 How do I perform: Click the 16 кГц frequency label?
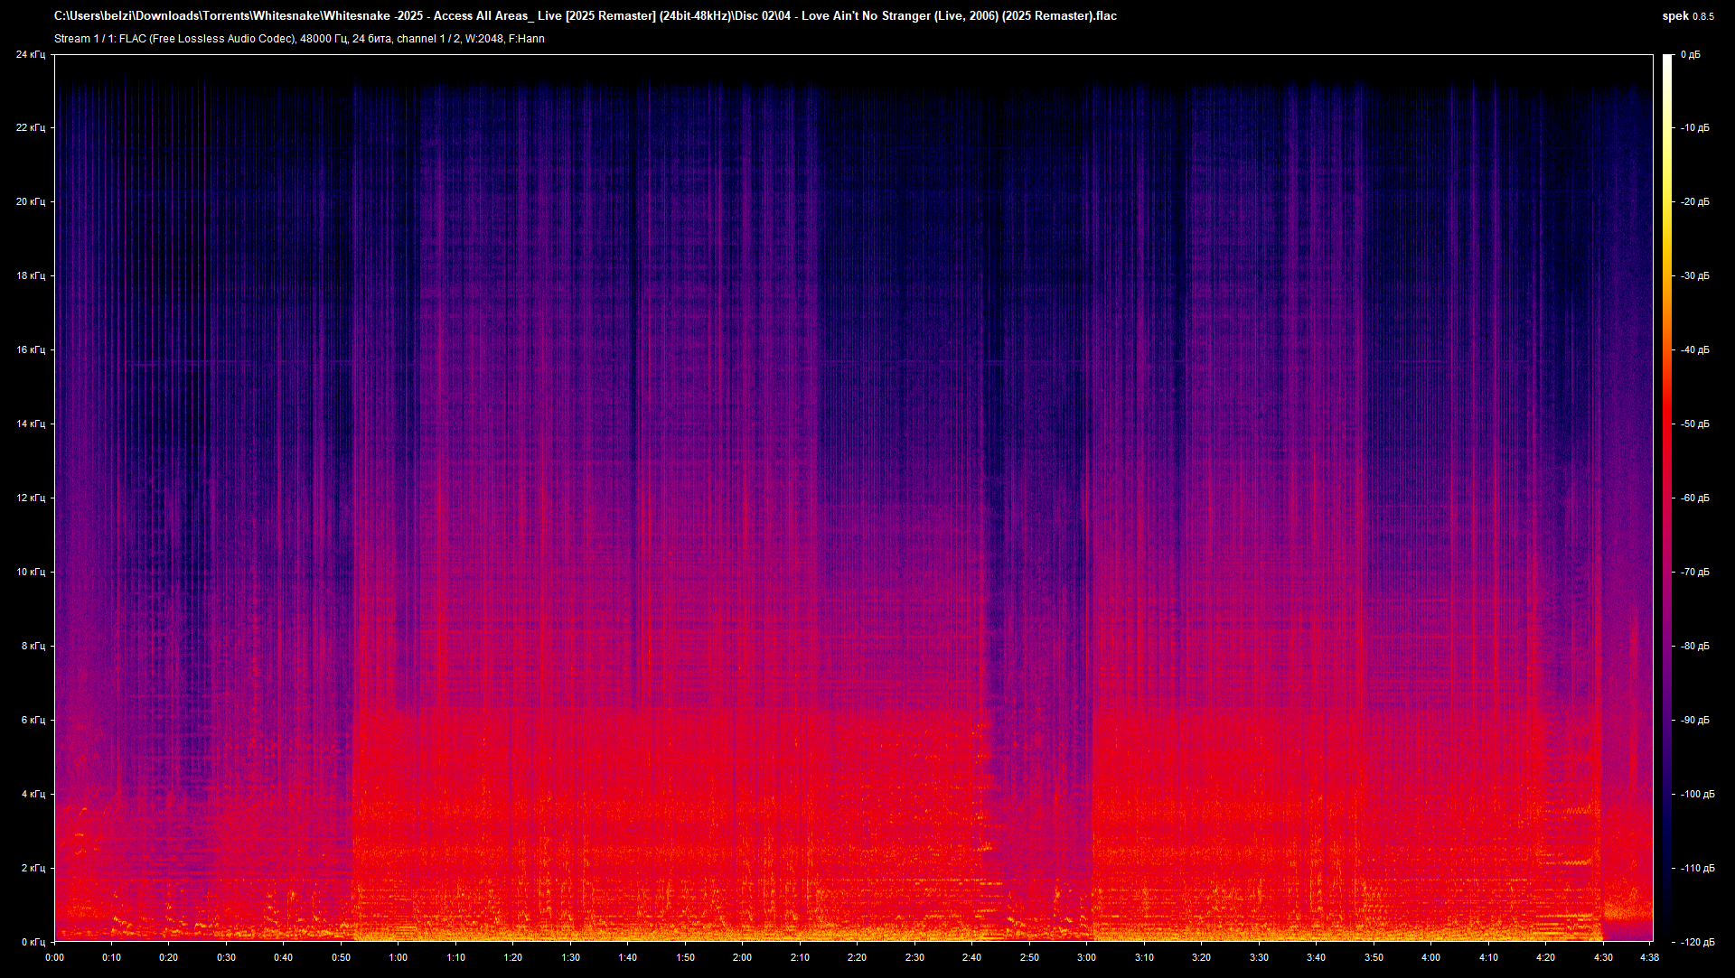tap(30, 349)
